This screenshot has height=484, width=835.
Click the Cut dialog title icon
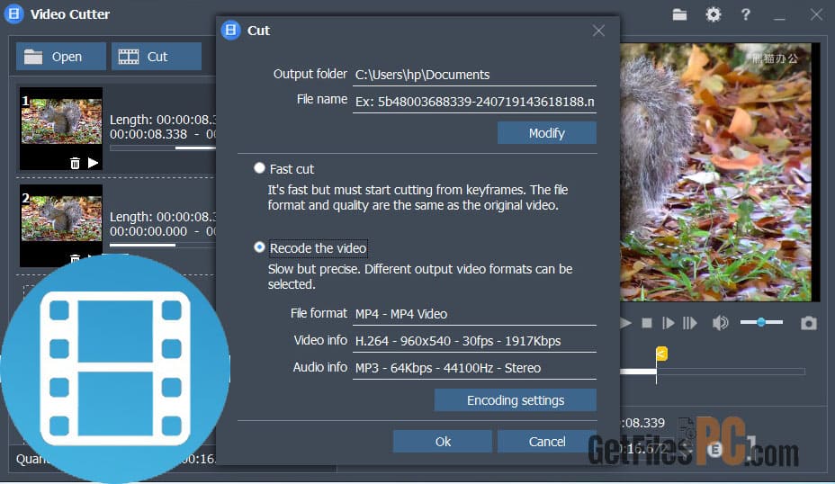(x=230, y=31)
